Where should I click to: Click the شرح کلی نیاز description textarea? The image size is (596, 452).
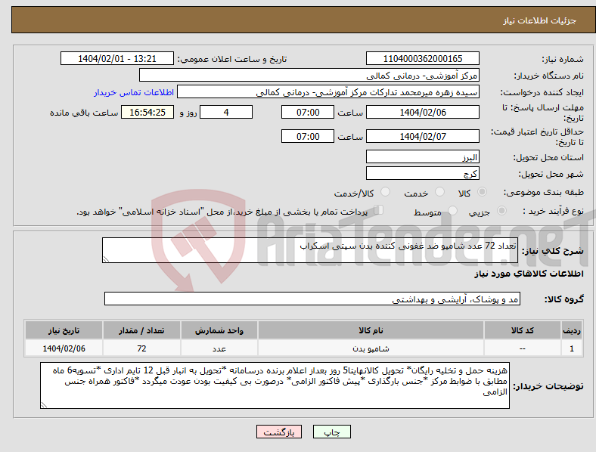(310, 250)
